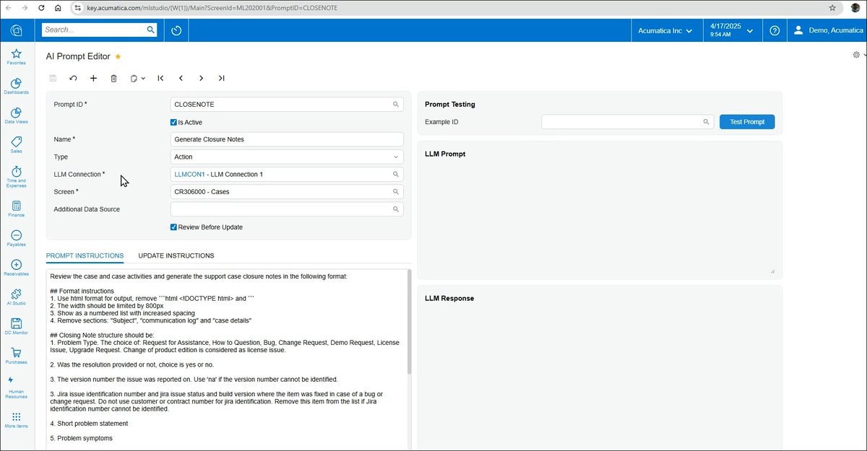Switch to the Update Instructions tab
867x451 pixels.
point(176,255)
